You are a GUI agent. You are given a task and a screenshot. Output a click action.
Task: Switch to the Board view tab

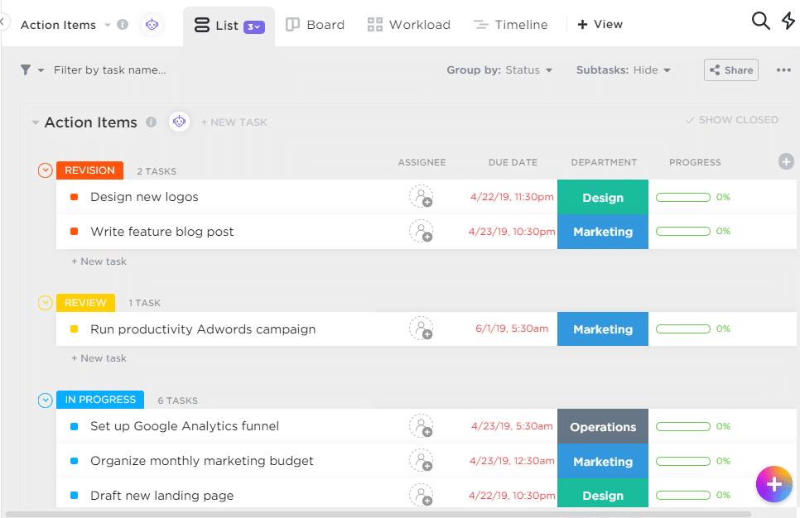click(x=315, y=24)
